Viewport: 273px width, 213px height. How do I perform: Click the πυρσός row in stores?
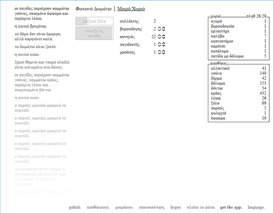point(239,108)
